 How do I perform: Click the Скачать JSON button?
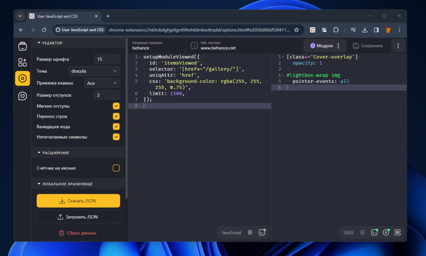pos(78,201)
